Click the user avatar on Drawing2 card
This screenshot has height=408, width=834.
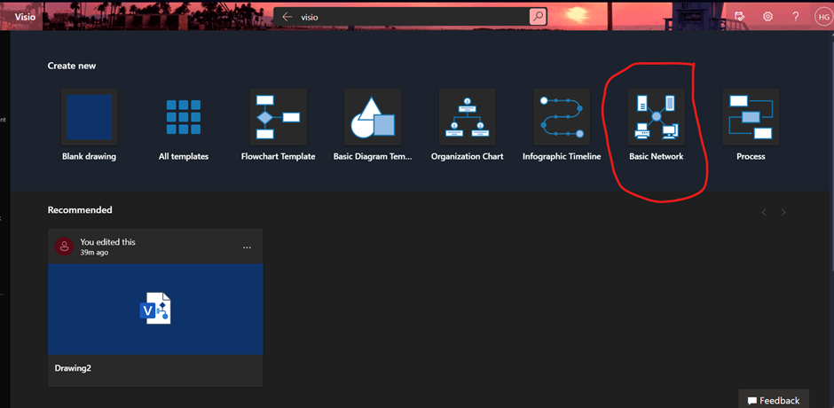click(65, 247)
